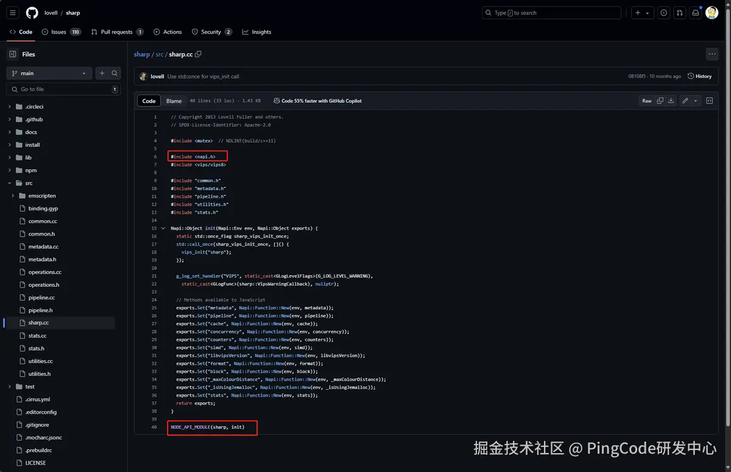Open the symbols panel icon
Image resolution: width=731 pixels, height=472 pixels.
(x=710, y=101)
